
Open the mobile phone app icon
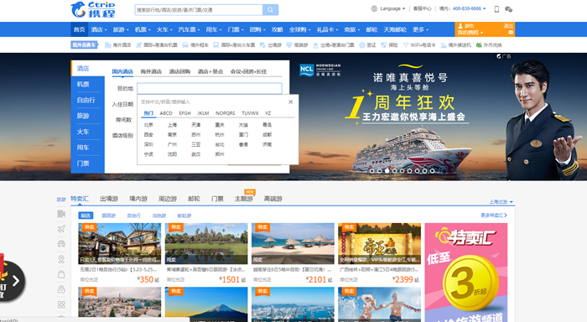(496, 9)
